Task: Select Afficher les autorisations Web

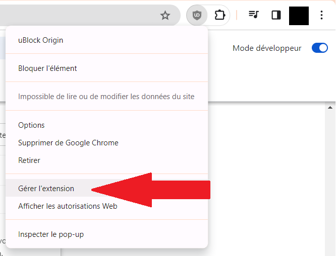Action: [x=107, y=206]
